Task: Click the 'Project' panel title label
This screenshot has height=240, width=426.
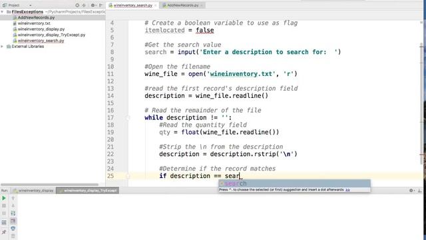Action: click(13, 5)
